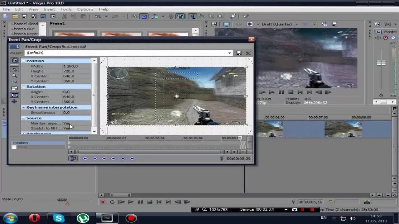The image size is (399, 224).
Task: Open a project with the folder icon
Action: click(x=15, y=16)
